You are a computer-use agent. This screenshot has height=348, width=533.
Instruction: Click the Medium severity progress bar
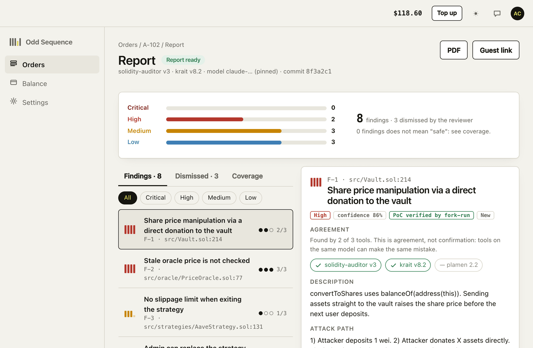(246, 131)
